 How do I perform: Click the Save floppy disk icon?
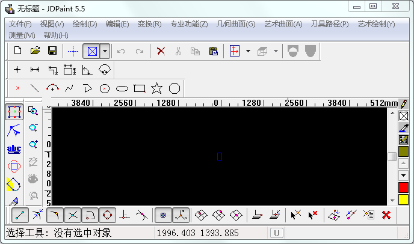pyautogui.click(x=52, y=51)
